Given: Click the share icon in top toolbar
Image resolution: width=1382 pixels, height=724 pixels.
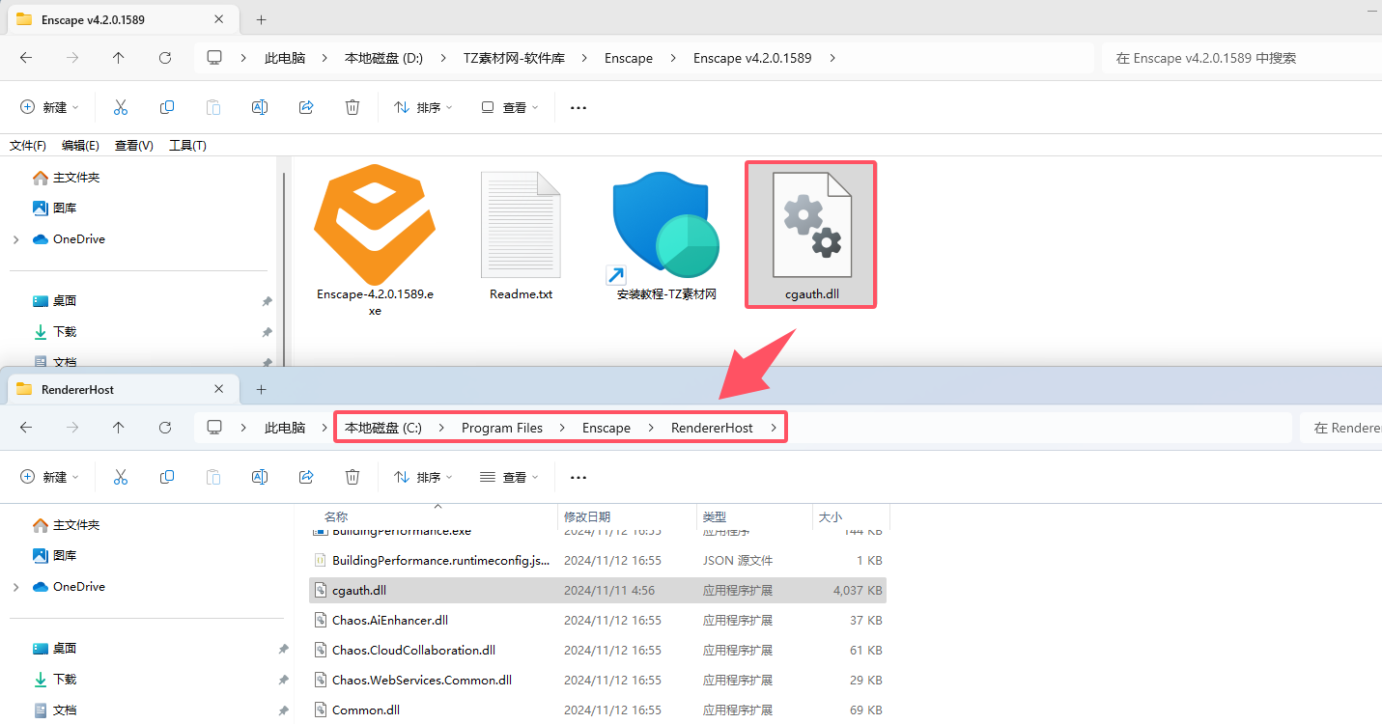Looking at the screenshot, I should pyautogui.click(x=306, y=107).
